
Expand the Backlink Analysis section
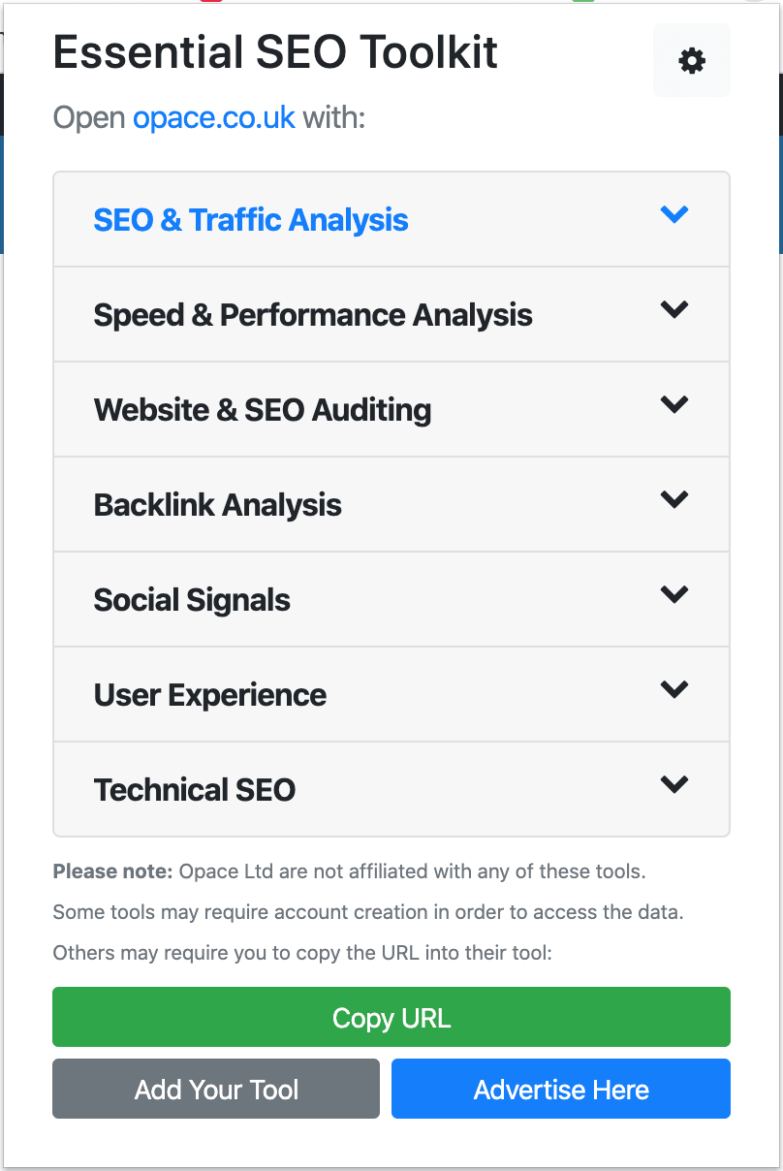(x=217, y=504)
